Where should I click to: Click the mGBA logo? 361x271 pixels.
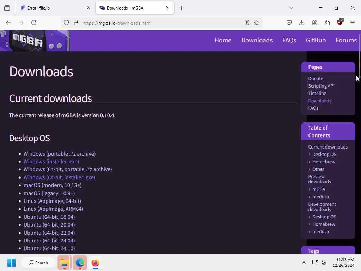coord(35,41)
